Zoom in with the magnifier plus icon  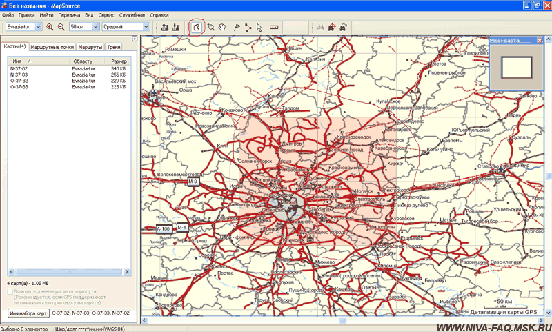pyautogui.click(x=50, y=27)
